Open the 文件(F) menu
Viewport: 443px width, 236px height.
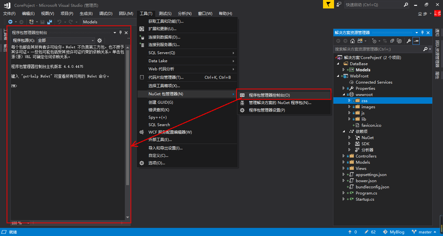[x=9, y=14]
